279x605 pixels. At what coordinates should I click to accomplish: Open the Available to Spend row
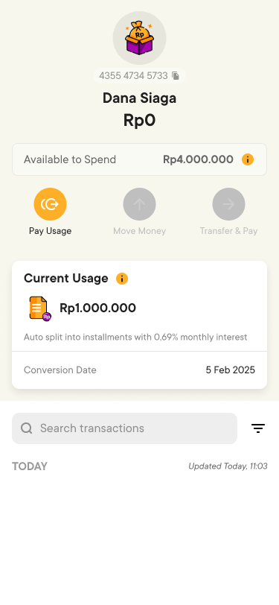click(140, 159)
